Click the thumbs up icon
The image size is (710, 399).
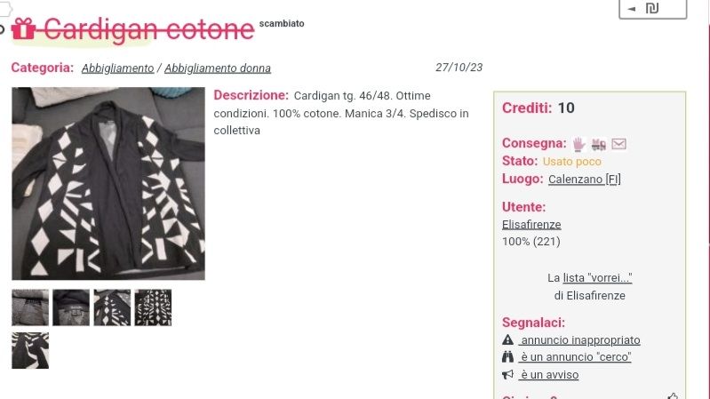coord(673,396)
